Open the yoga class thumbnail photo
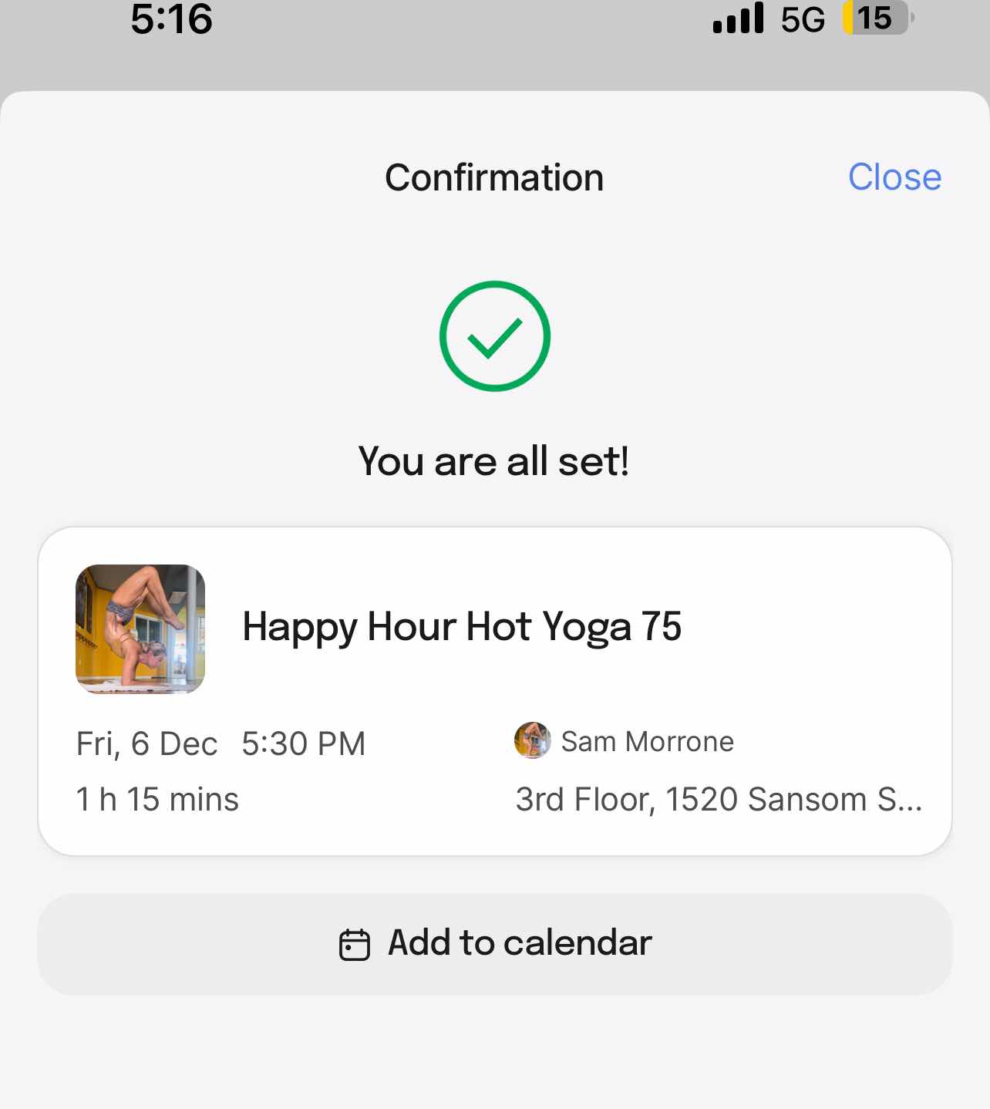The image size is (990, 1109). click(x=140, y=629)
